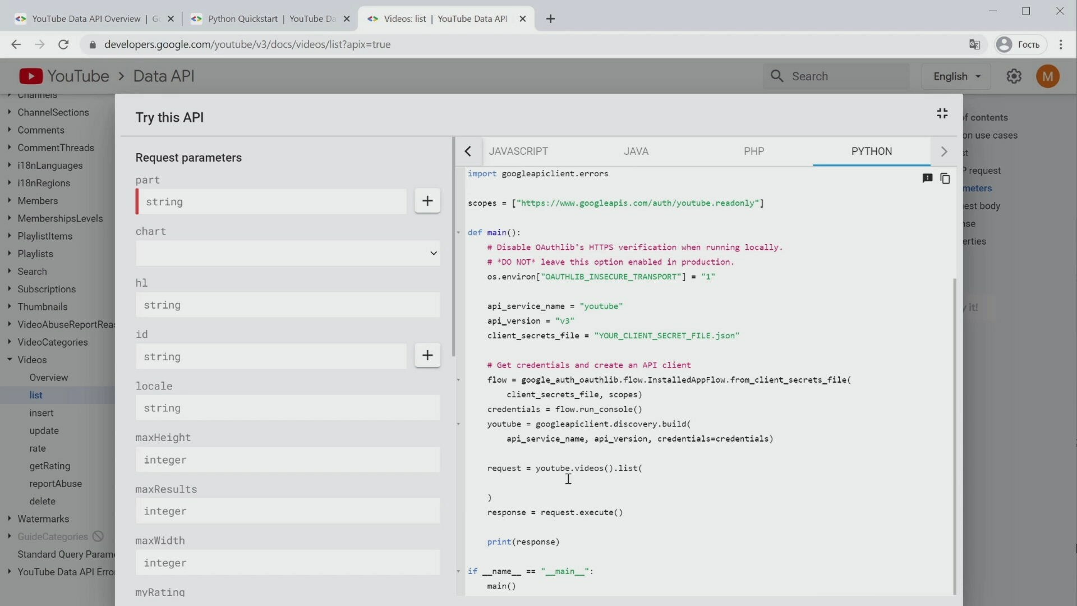This screenshot has height=606, width=1077.
Task: Focus the hl string input field
Action: coord(288,305)
